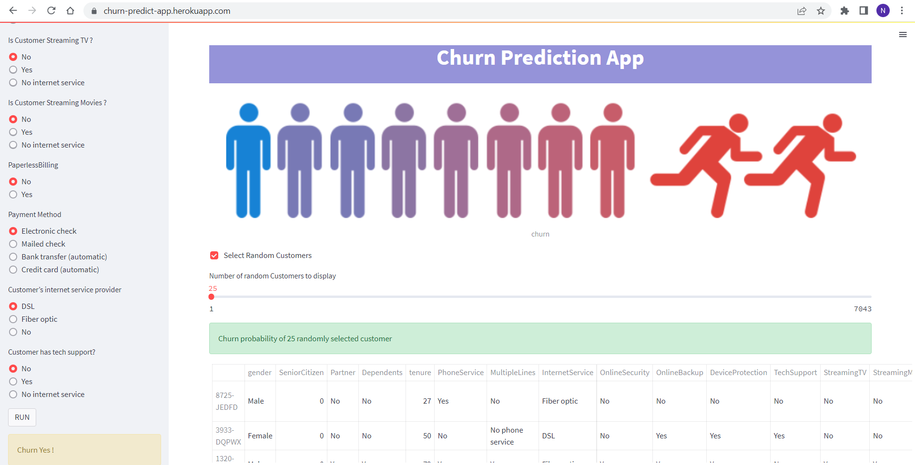The image size is (915, 465).
Task: Reload the page
Action: coord(51,10)
